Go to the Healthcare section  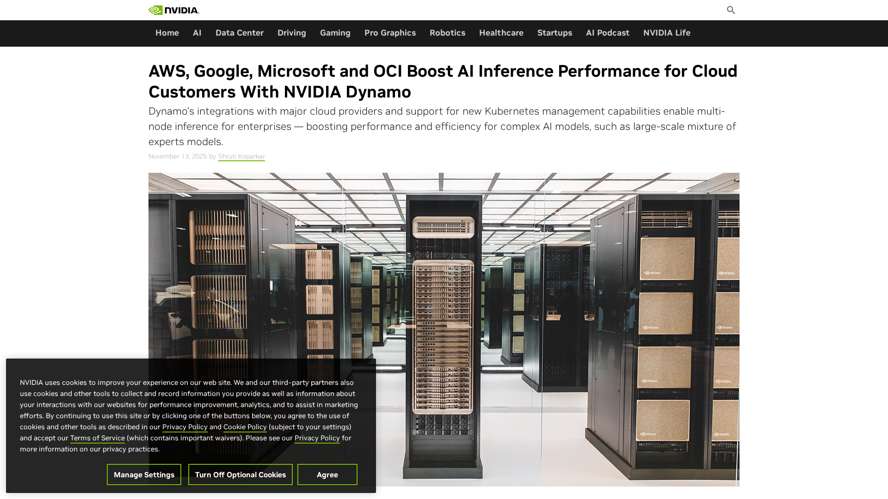pos(501,33)
